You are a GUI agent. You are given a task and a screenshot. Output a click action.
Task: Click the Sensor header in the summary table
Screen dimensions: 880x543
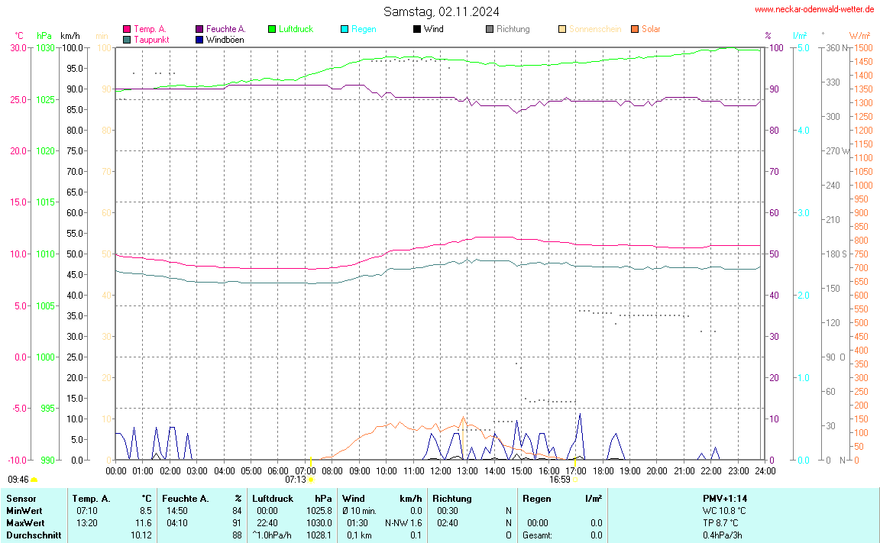[21, 499]
